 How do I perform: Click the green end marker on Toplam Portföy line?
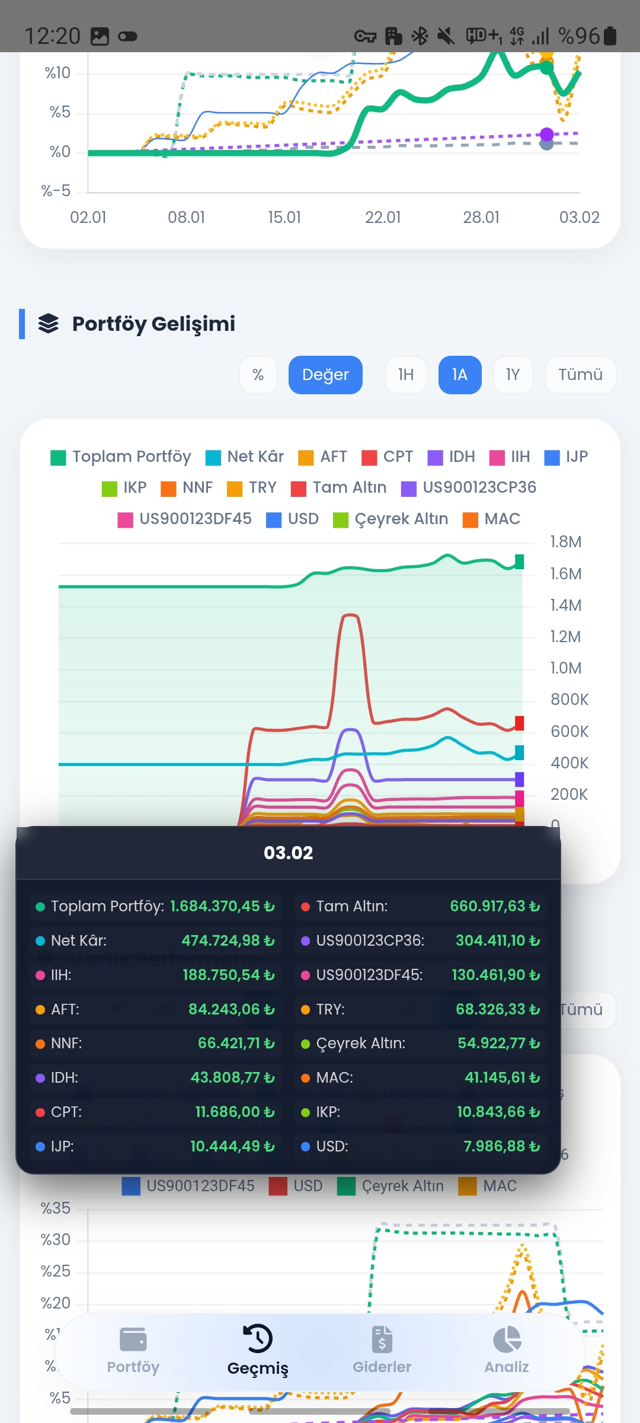coord(520,561)
